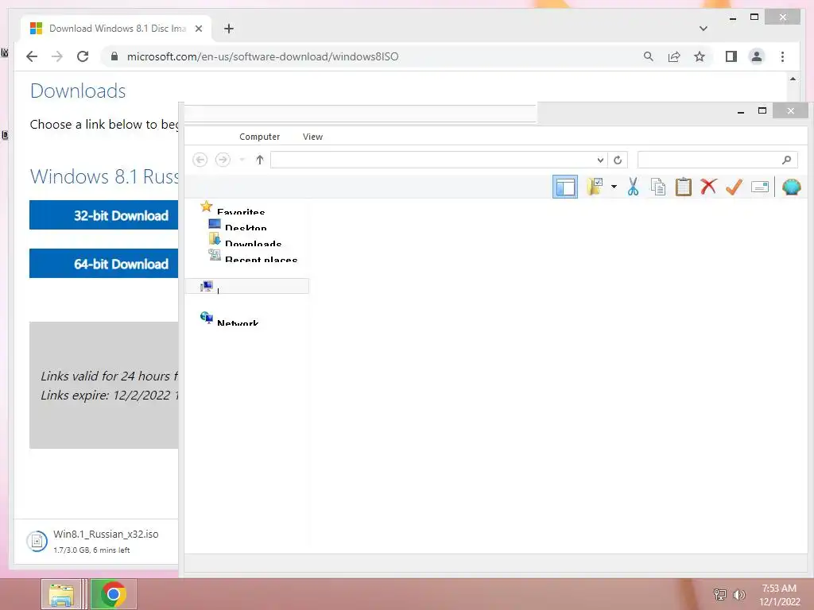814x610 pixels.
Task: Toggle Chrome's side panel icon
Action: tap(731, 56)
